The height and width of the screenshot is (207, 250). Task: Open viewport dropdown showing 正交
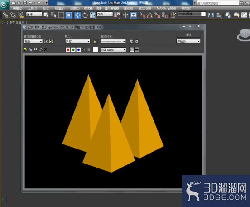coord(77,42)
